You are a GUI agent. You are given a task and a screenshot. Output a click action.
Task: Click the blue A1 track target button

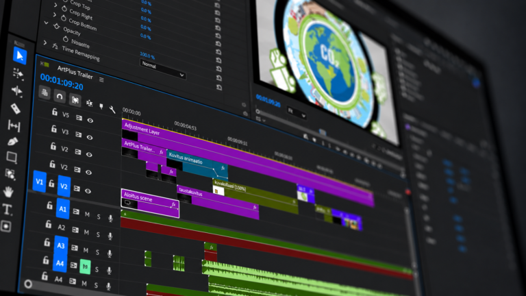(x=63, y=209)
